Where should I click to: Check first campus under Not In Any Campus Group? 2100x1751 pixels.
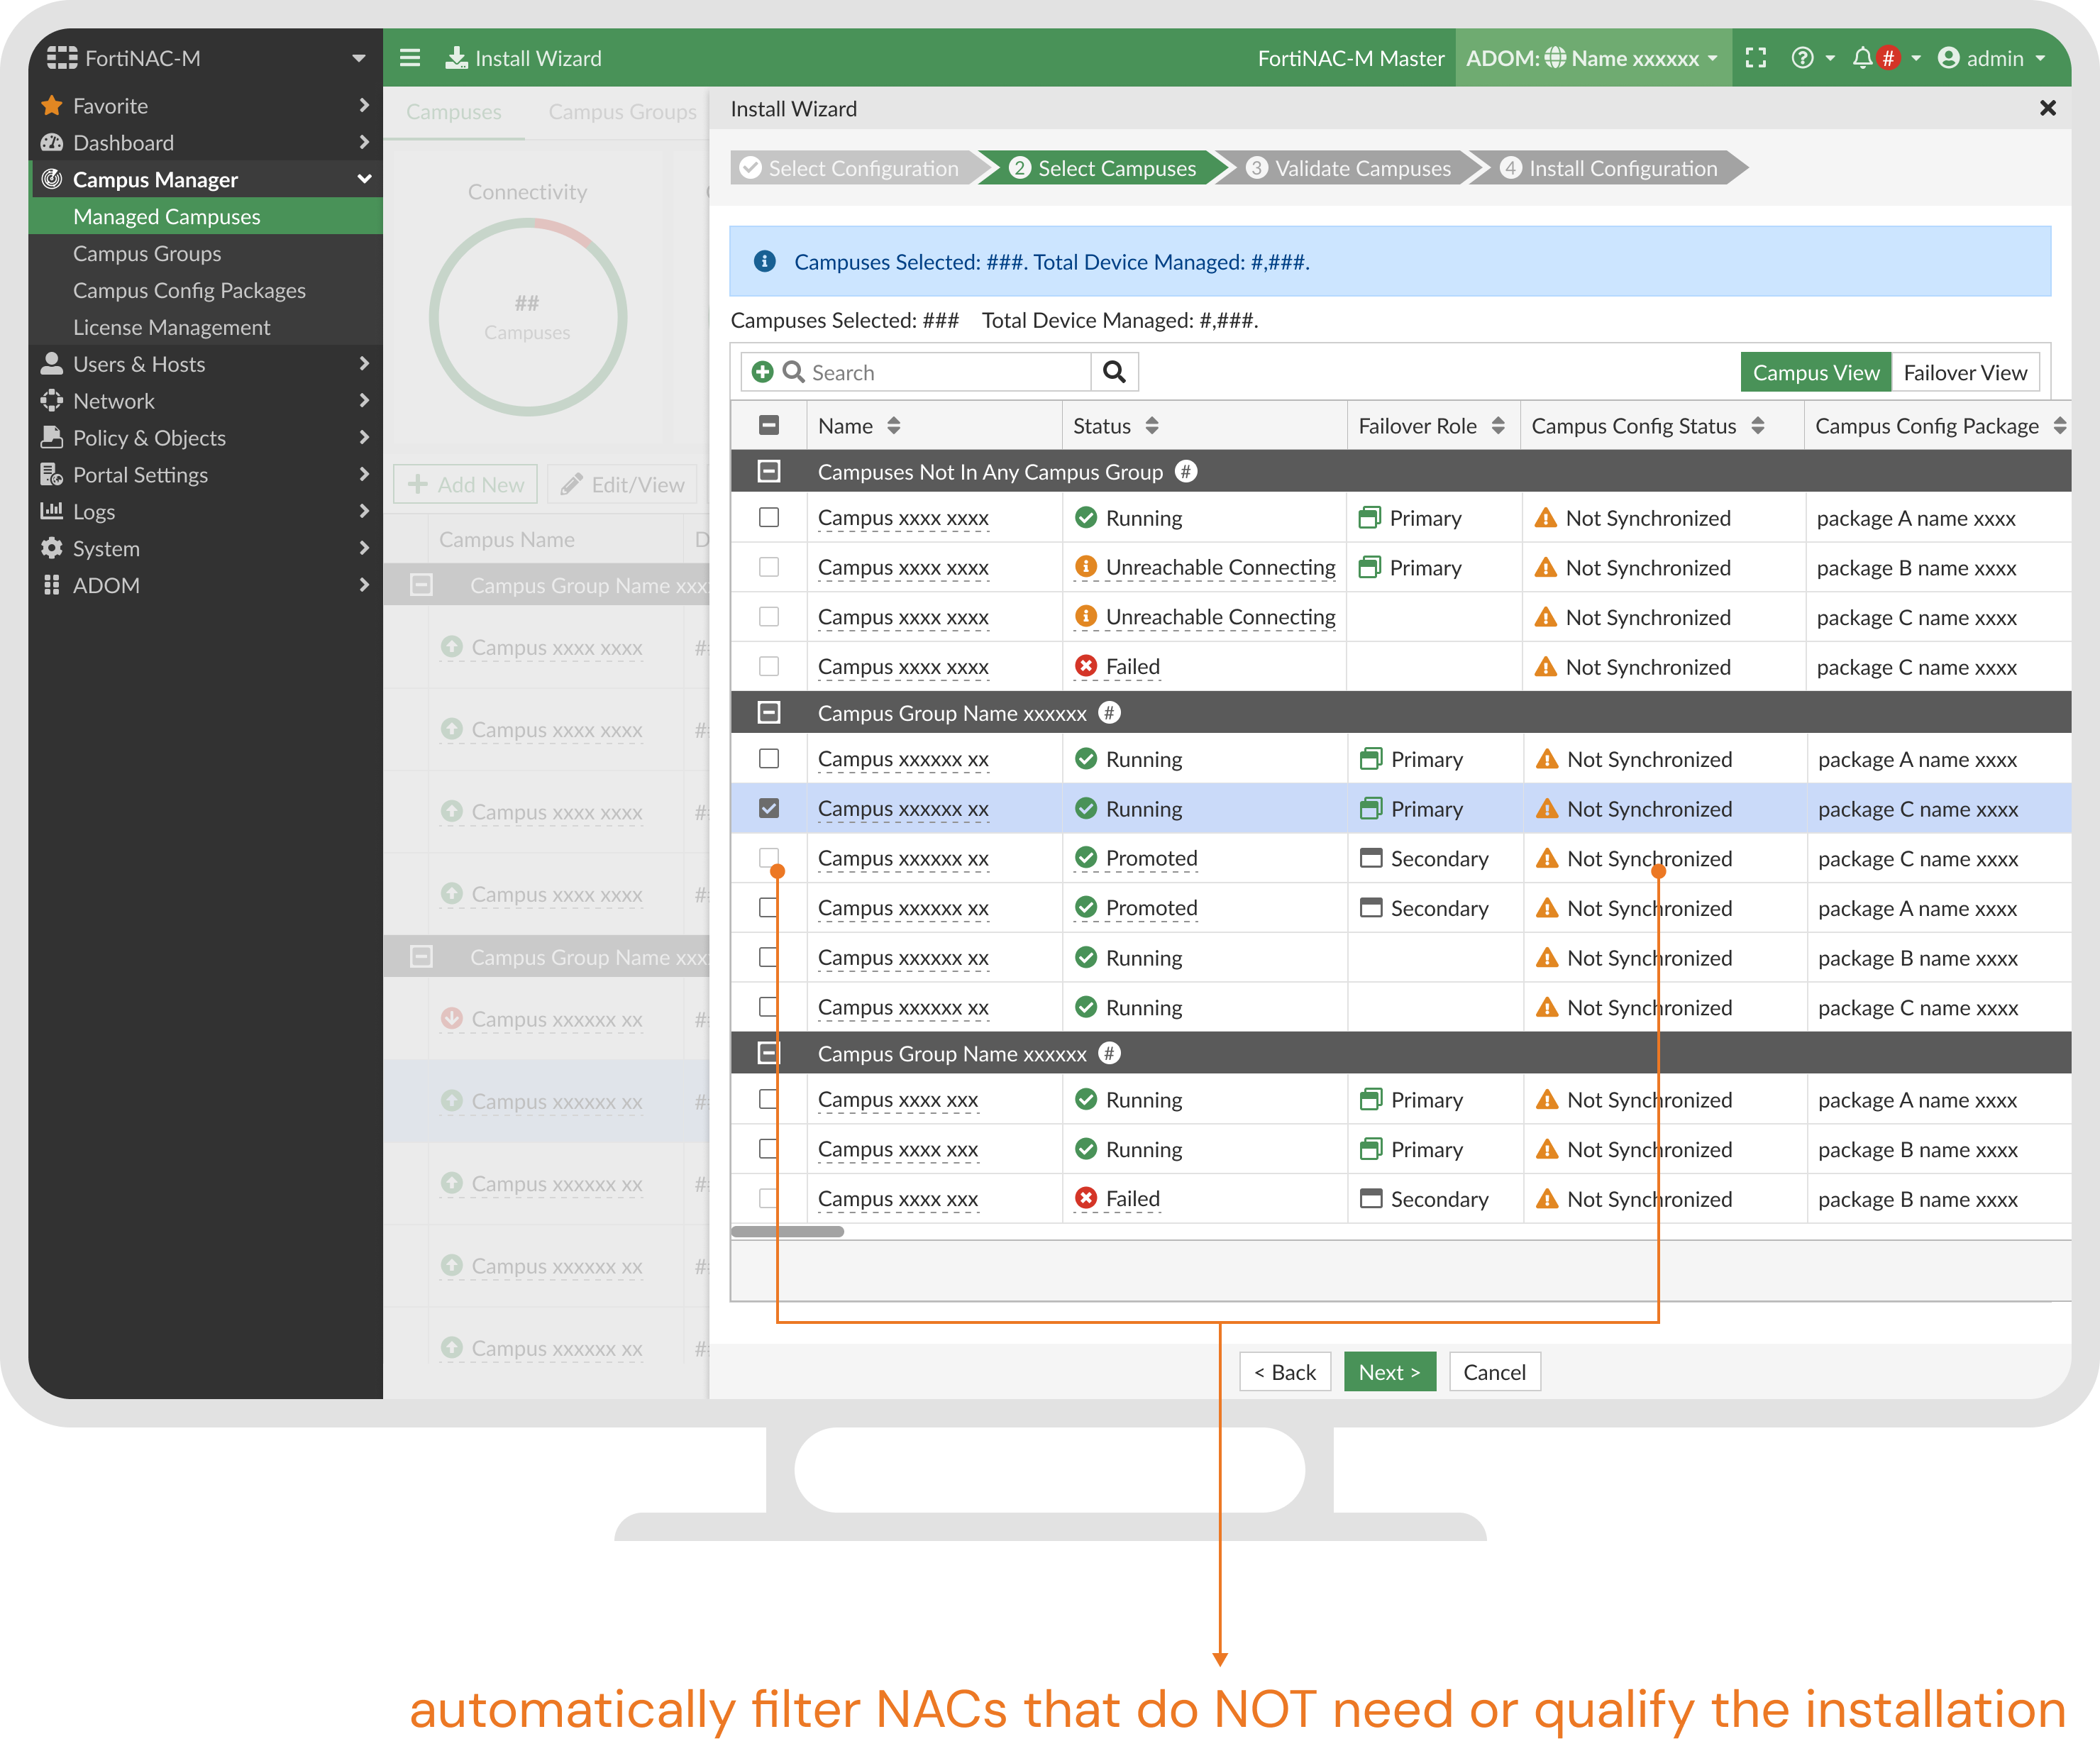click(769, 518)
